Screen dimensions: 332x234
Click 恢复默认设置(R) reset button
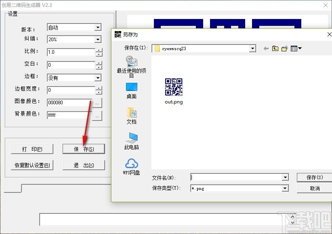click(x=32, y=165)
